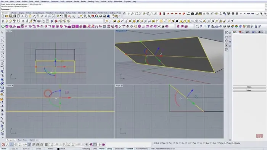Click the magenta gear icon in bottom toolbar
Viewport: 267px width, 150px height.
coord(103,145)
